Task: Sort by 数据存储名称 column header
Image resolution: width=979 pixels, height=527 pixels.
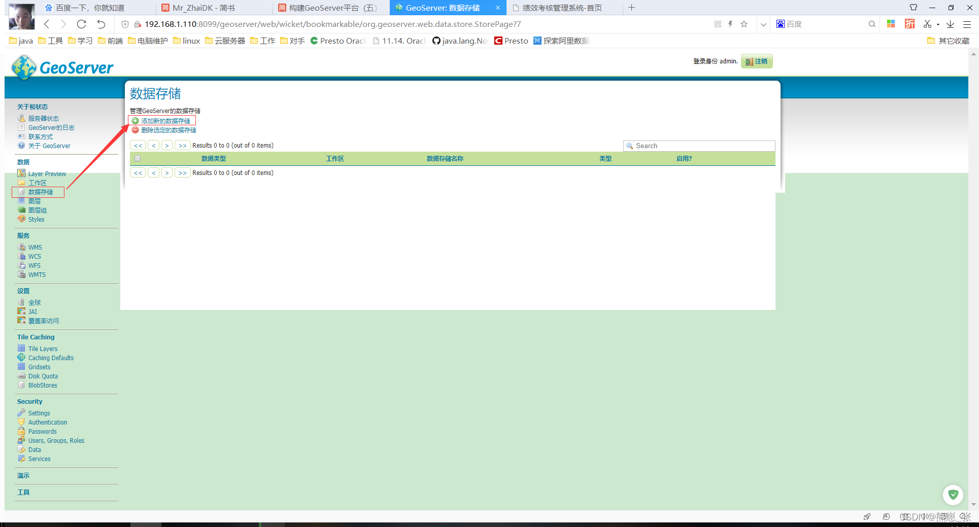Action: [445, 159]
